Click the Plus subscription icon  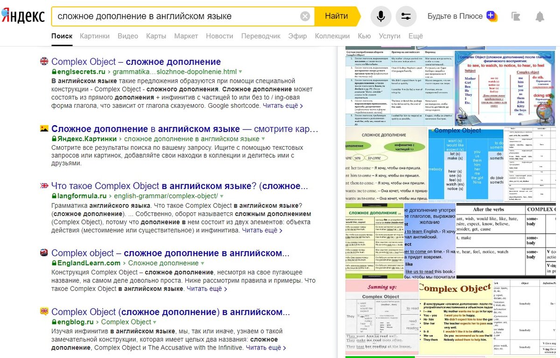point(491,16)
